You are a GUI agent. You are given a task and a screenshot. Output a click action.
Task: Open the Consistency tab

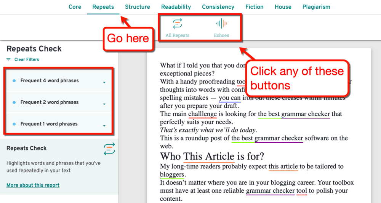tap(218, 7)
